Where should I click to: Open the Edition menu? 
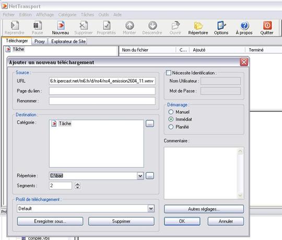[x=26, y=15]
